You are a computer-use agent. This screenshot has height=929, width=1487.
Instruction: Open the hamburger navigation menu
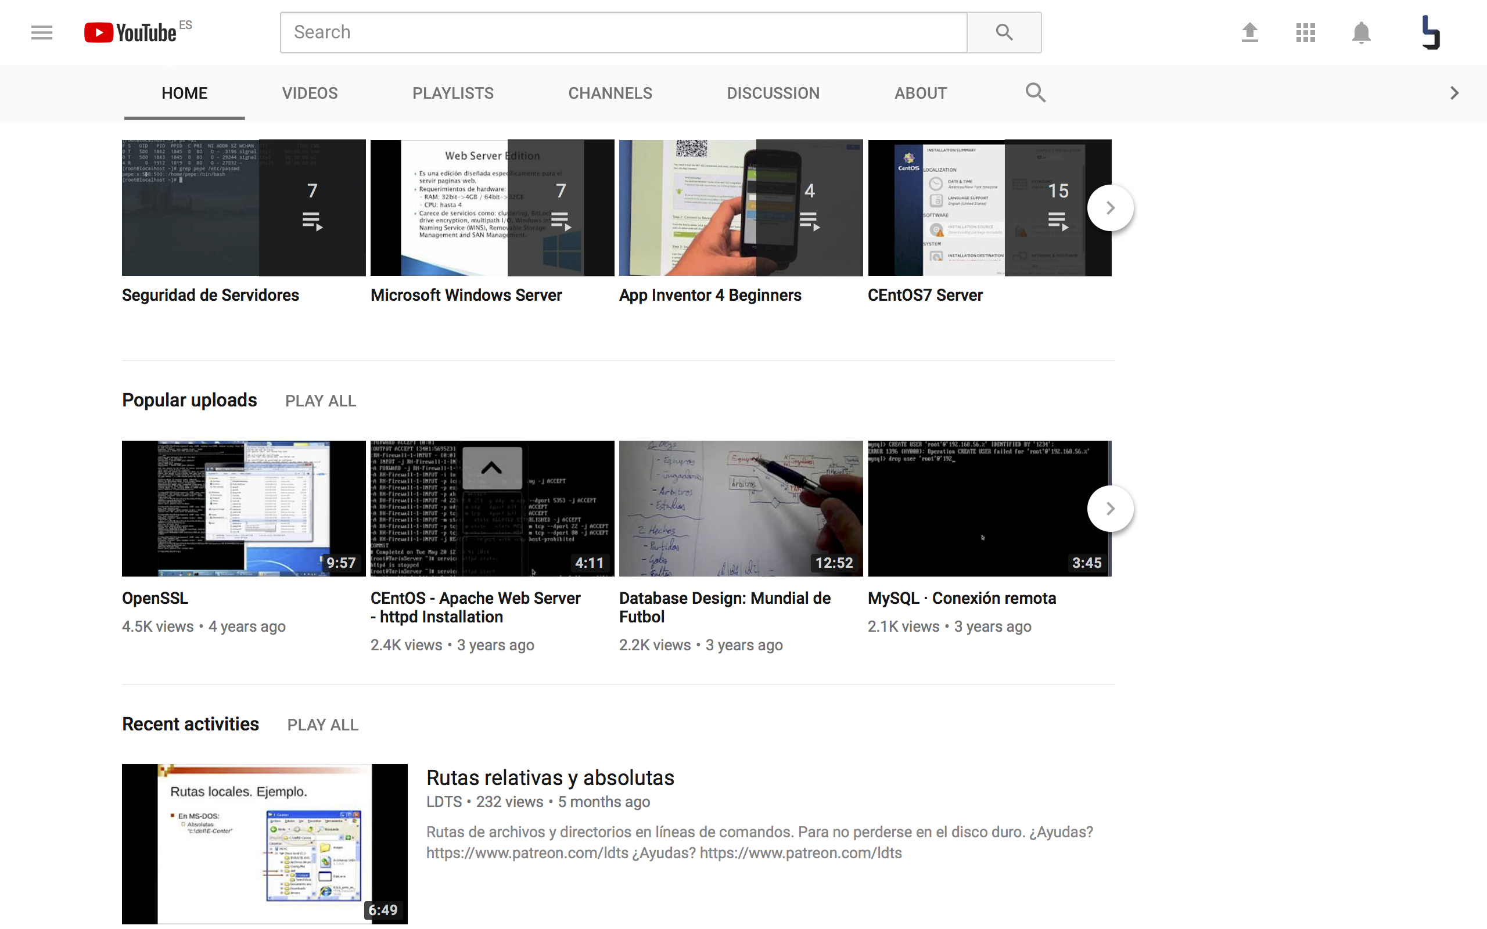[41, 32]
